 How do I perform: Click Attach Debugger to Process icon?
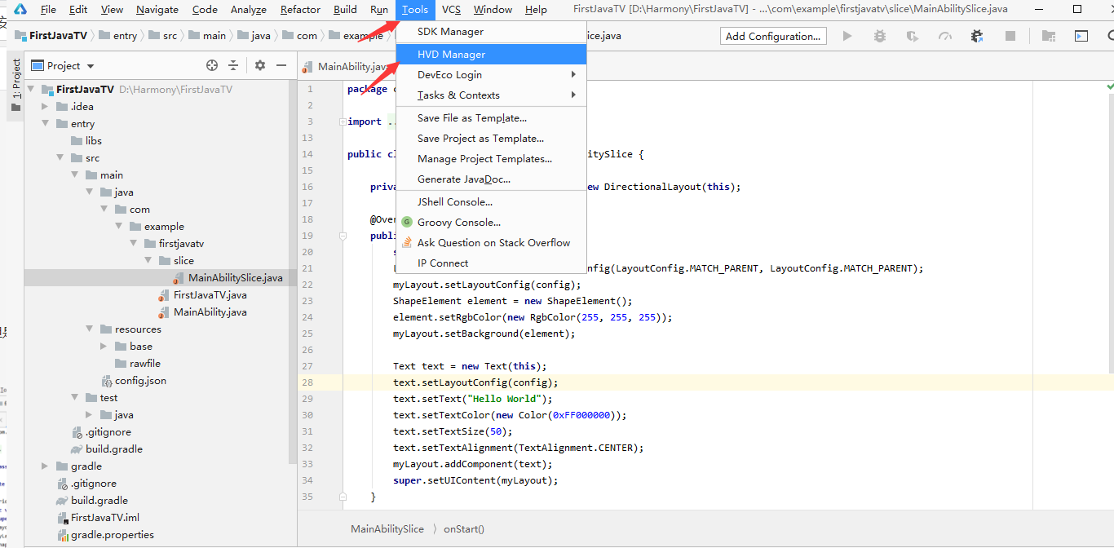point(977,36)
